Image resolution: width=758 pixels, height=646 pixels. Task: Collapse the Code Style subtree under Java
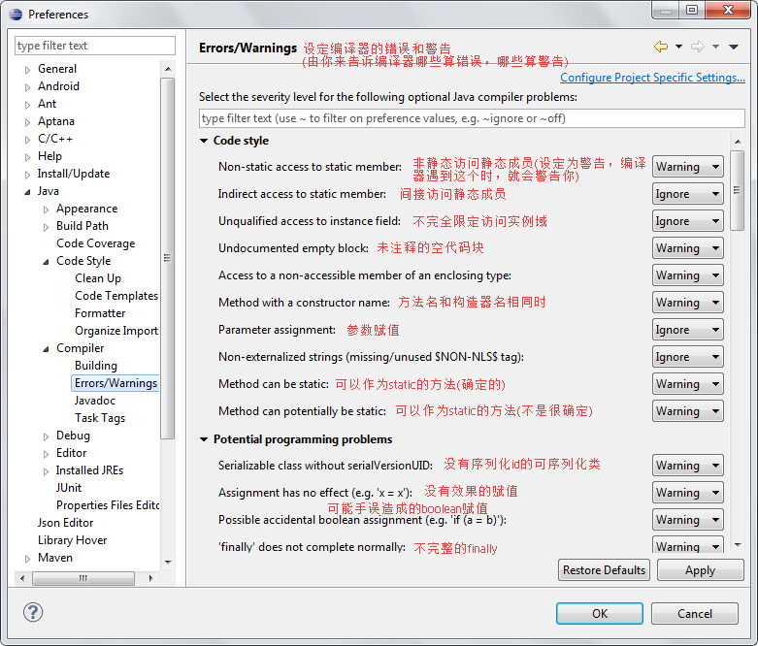[x=46, y=261]
